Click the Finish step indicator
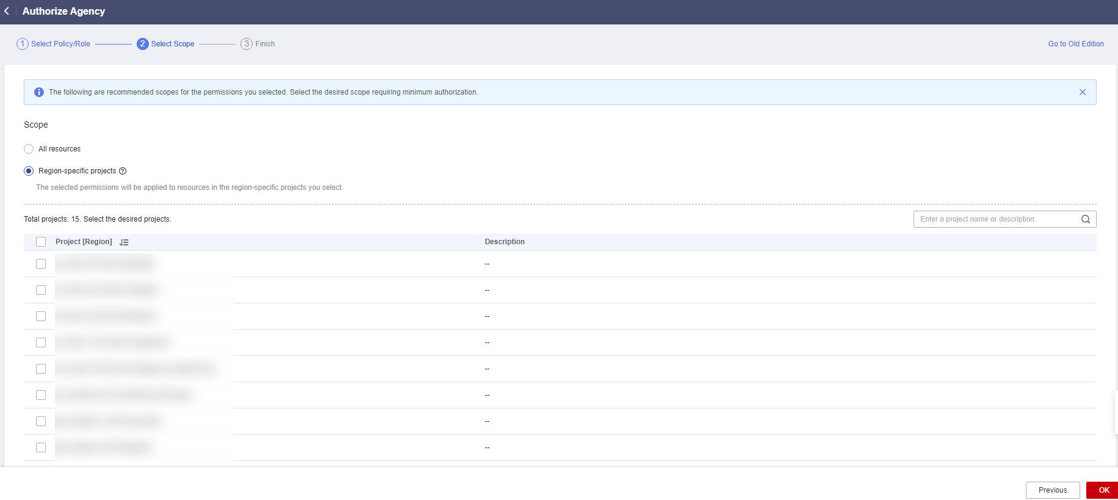This screenshot has height=500, width=1118. point(258,44)
